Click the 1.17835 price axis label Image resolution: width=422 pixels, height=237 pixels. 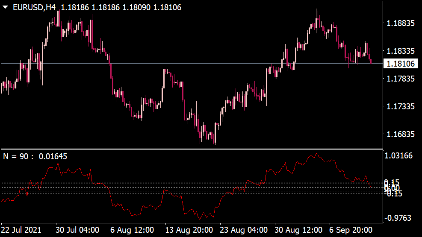tap(401, 79)
